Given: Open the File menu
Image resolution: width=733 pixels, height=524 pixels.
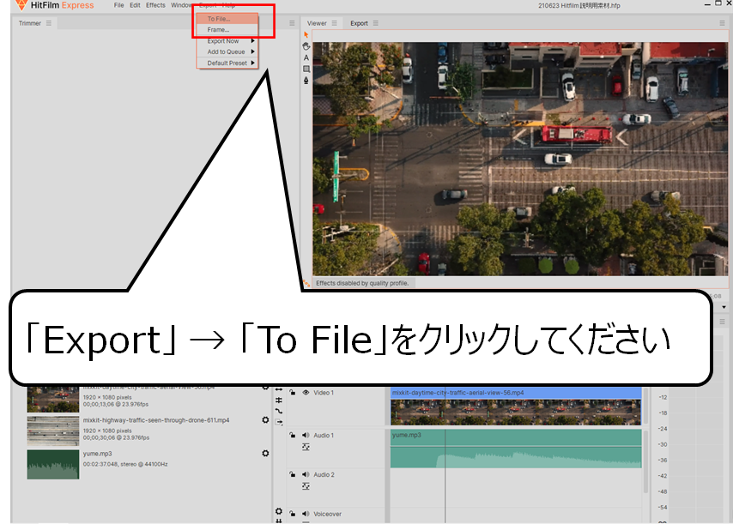Looking at the screenshot, I should click(118, 5).
